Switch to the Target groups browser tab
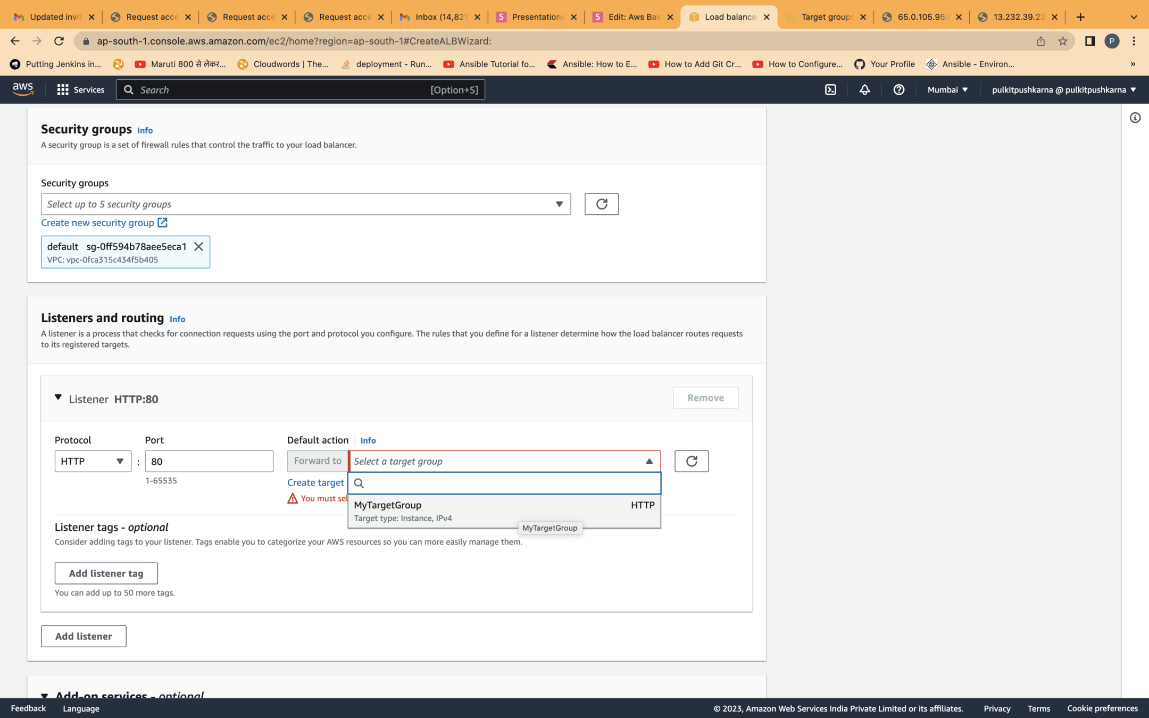This screenshot has width=1149, height=718. 826,17
